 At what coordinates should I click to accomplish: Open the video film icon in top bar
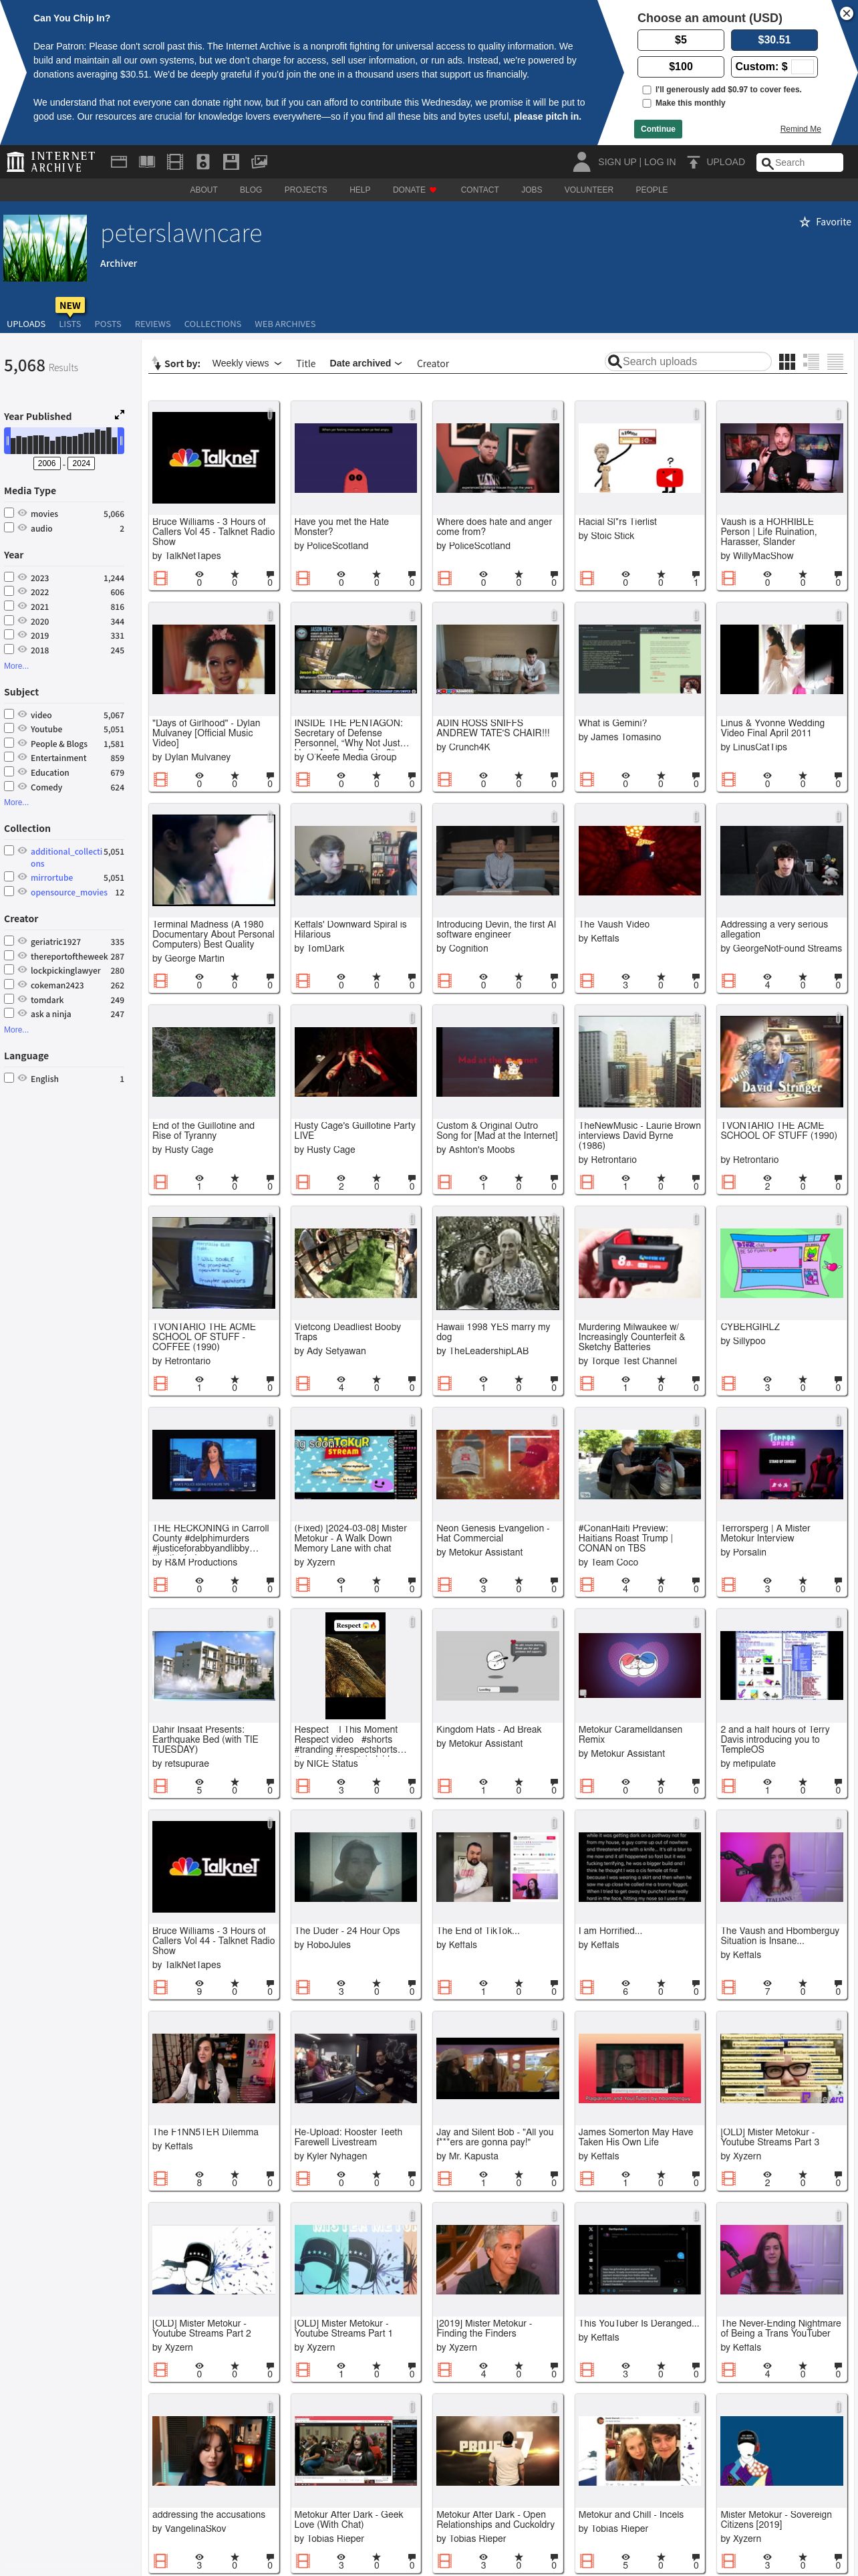[175, 162]
